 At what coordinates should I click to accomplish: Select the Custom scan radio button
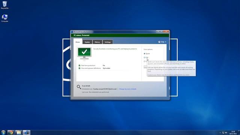tap(144, 61)
